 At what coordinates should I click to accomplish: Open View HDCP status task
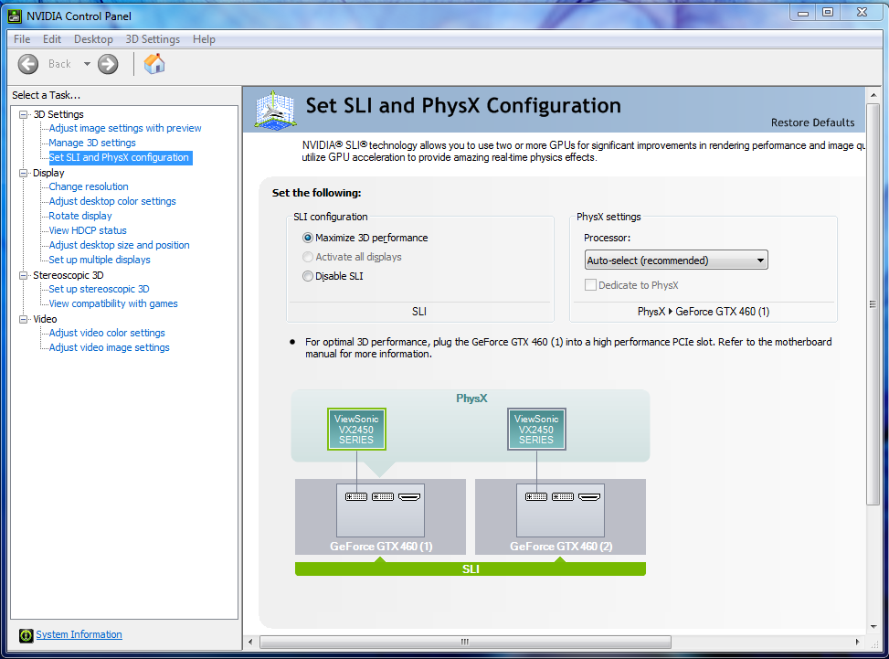[88, 231]
